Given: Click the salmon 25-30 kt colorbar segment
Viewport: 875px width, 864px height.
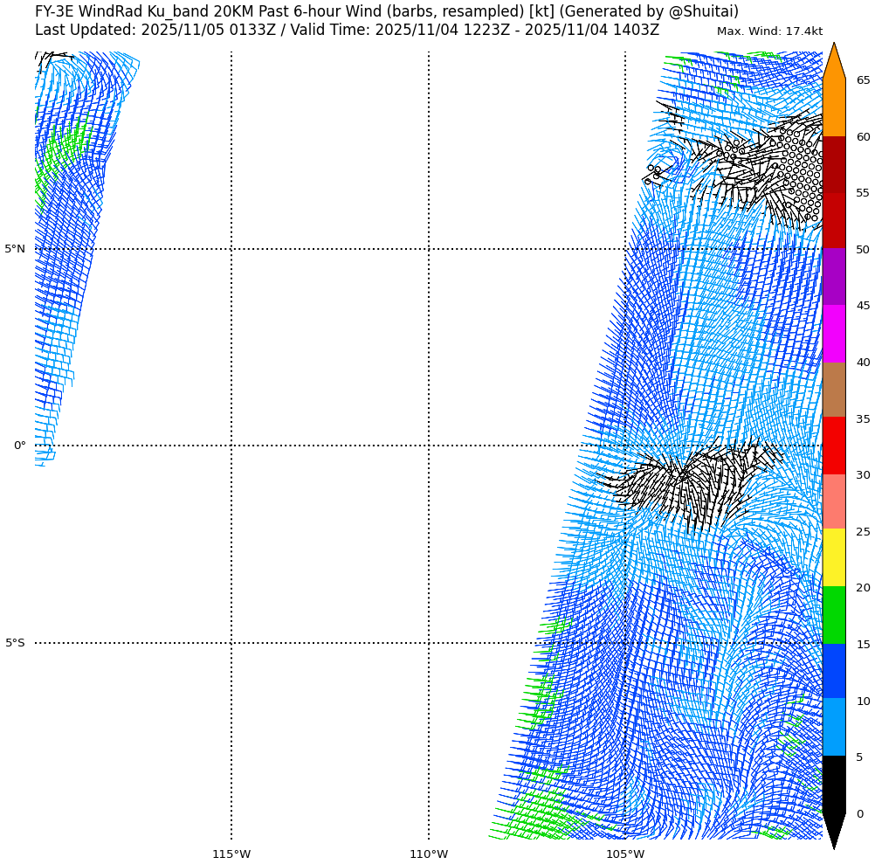Looking at the screenshot, I should pyautogui.click(x=834, y=502).
